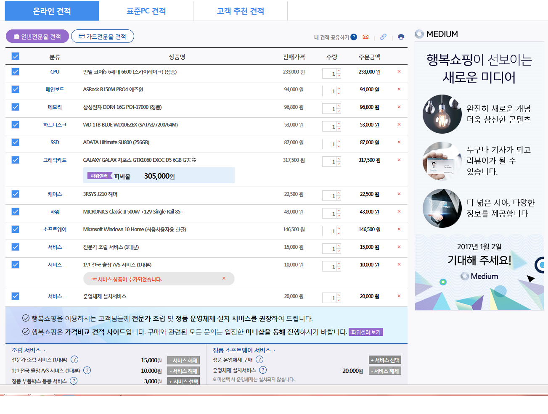This screenshot has width=548, height=414.
Task: Increase quantity for 메모리 row
Action: 339,107
